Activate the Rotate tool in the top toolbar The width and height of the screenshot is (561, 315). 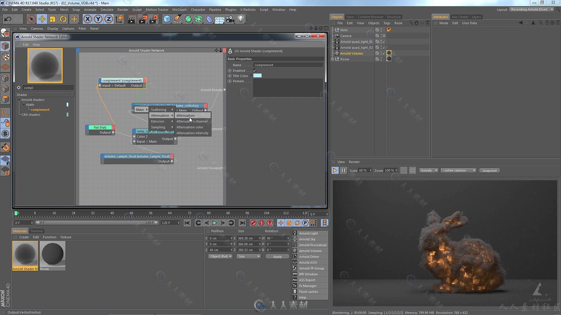point(63,19)
